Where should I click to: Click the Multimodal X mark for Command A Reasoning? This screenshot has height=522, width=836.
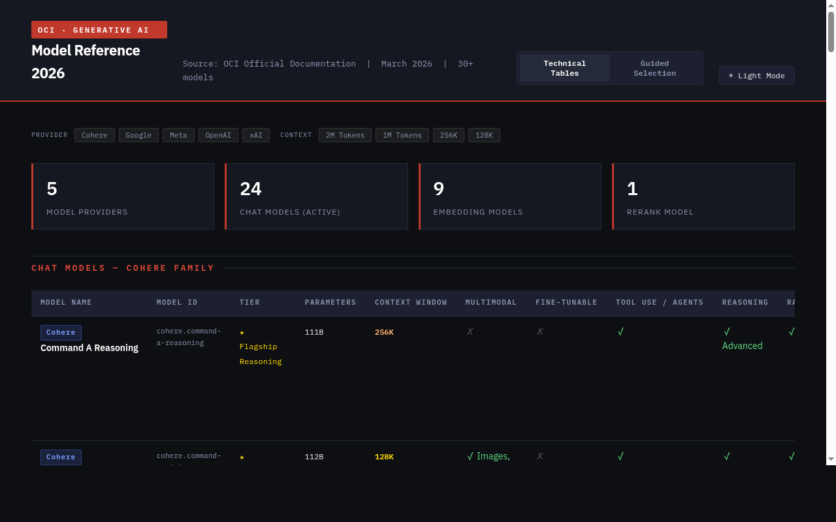pyautogui.click(x=470, y=332)
